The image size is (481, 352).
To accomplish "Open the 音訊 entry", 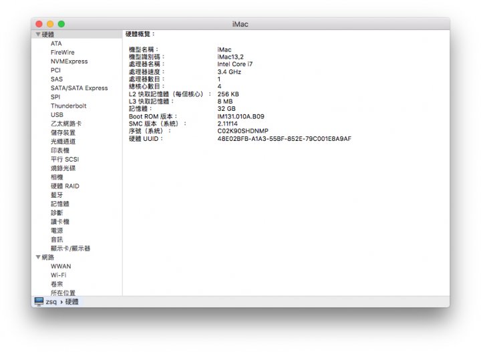I will 57,240.
